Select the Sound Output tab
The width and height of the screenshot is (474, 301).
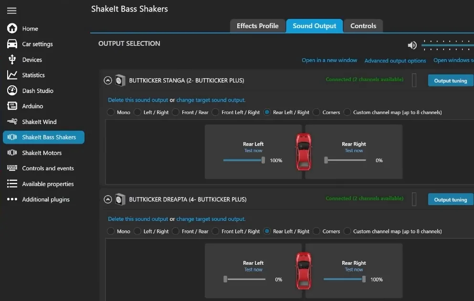(315, 26)
